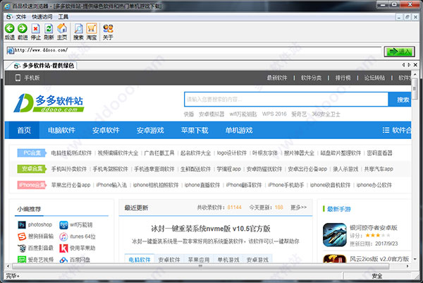Select the 首页 navigation tab
This screenshot has width=423, height=283.
tap(24, 130)
